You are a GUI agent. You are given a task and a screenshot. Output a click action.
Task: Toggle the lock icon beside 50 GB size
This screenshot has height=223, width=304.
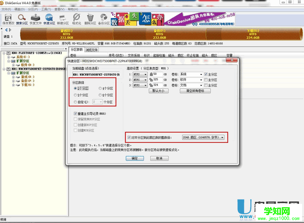151,74
